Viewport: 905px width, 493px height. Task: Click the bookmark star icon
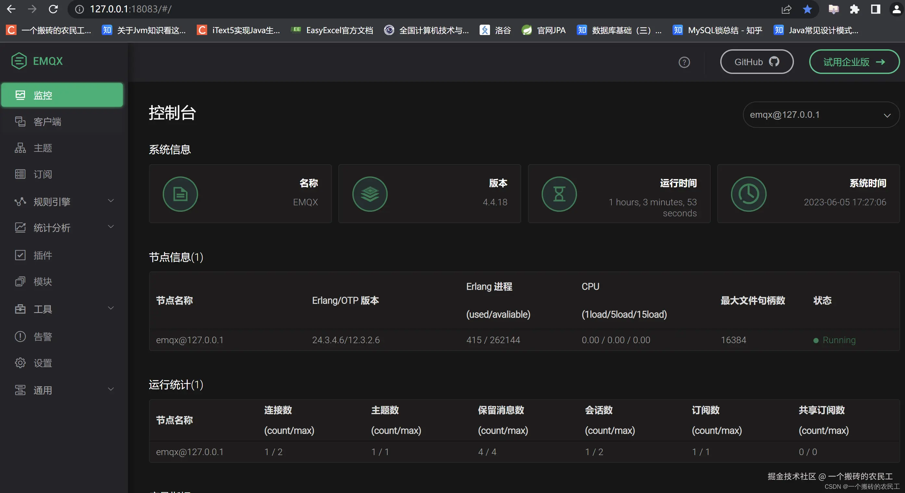[807, 9]
